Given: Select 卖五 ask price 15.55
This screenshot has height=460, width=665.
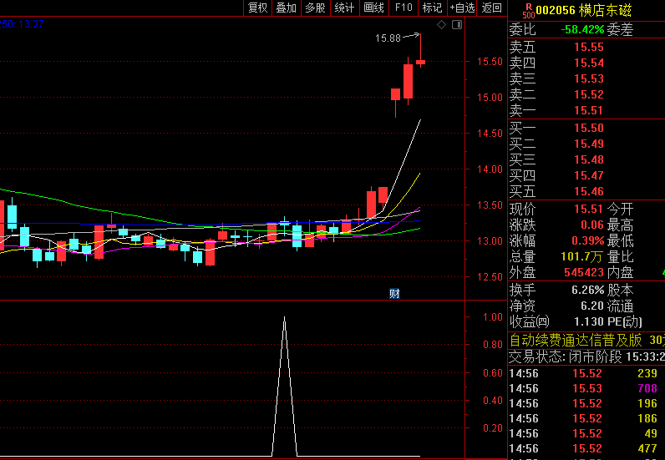Looking at the screenshot, I should [x=587, y=47].
